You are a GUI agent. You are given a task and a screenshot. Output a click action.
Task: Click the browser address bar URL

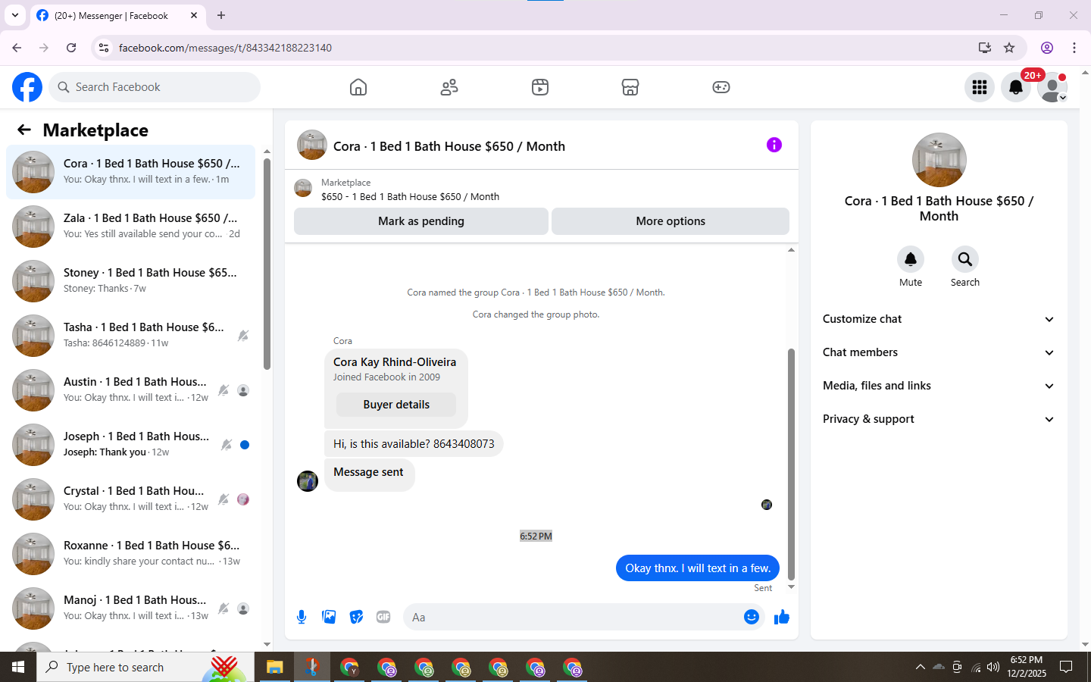point(225,48)
